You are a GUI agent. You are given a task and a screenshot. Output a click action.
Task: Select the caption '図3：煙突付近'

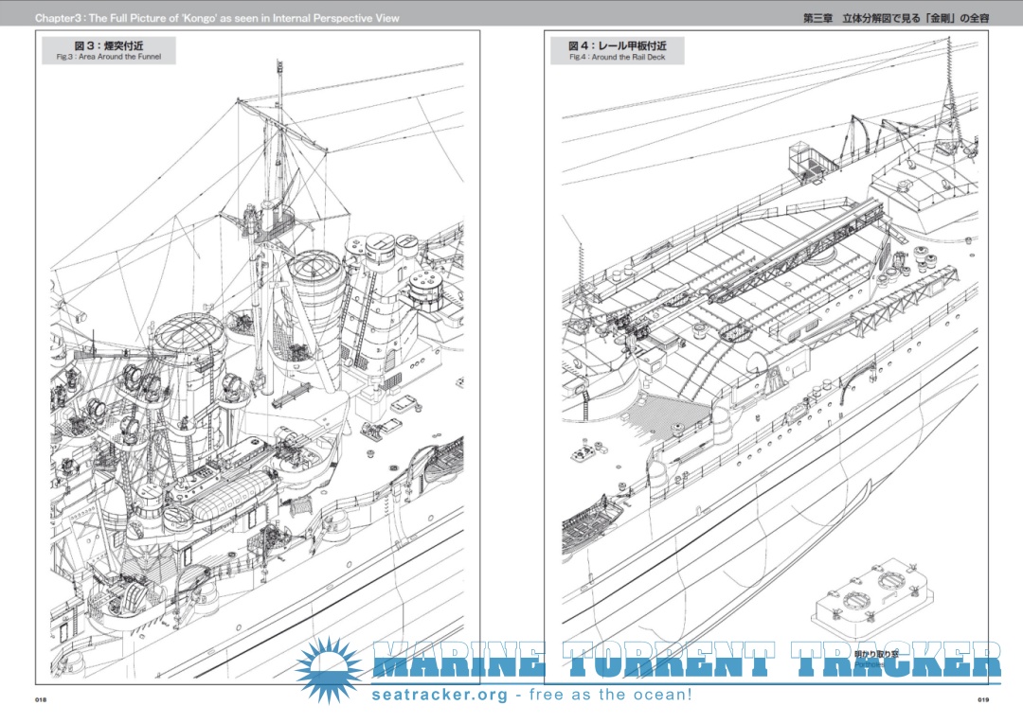(x=108, y=45)
